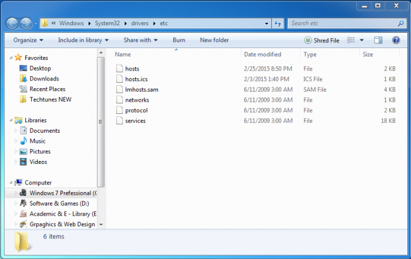
Task: Click the 2/25/2015 8:50 PM date cell
Action: click(268, 69)
